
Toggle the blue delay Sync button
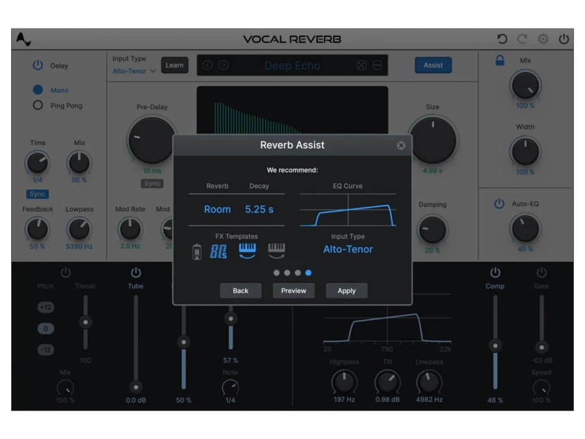click(x=37, y=194)
